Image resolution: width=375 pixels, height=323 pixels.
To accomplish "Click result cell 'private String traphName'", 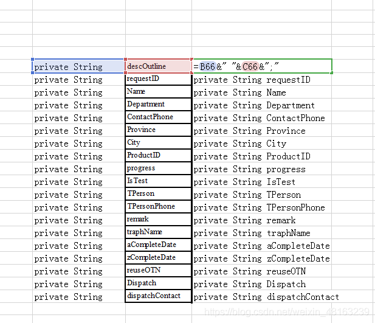I will click(x=261, y=233).
